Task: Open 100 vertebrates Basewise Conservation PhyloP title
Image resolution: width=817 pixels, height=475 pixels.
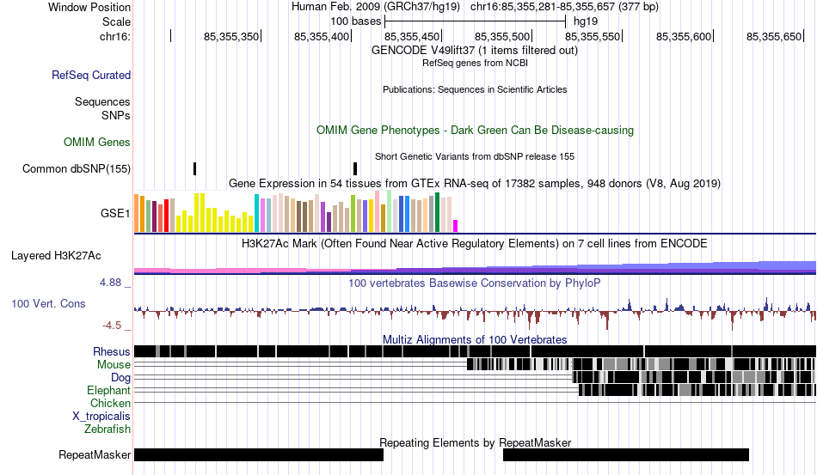Action: tap(475, 283)
